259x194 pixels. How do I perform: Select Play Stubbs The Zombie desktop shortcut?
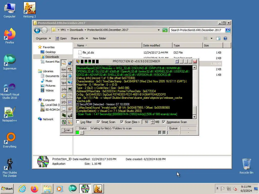[10, 168]
